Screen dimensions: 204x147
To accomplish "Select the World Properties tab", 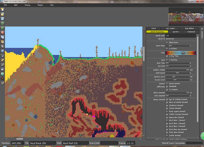I will point(157,32).
